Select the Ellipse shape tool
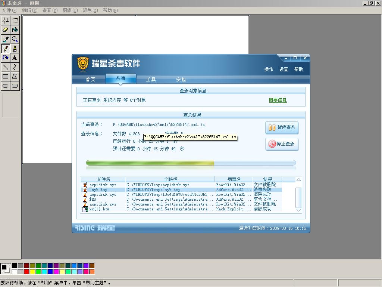The image size is (382, 287). point(6,86)
